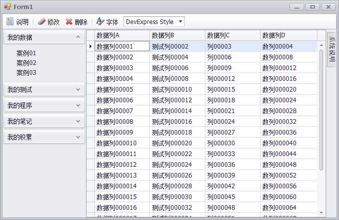
Task: Sort by column header 数据列B
Action: tap(177, 35)
